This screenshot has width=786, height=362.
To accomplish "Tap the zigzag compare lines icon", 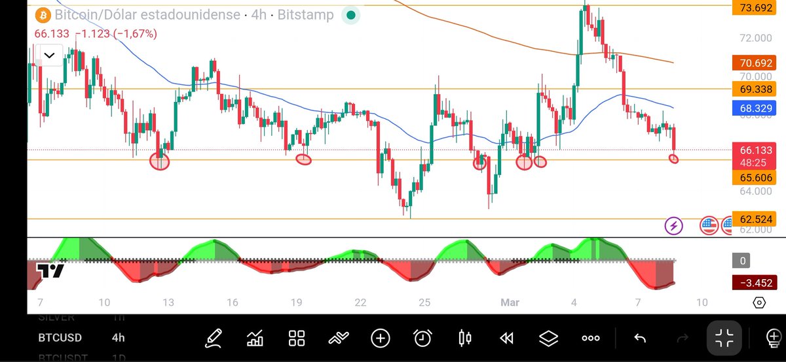I will pos(339,338).
